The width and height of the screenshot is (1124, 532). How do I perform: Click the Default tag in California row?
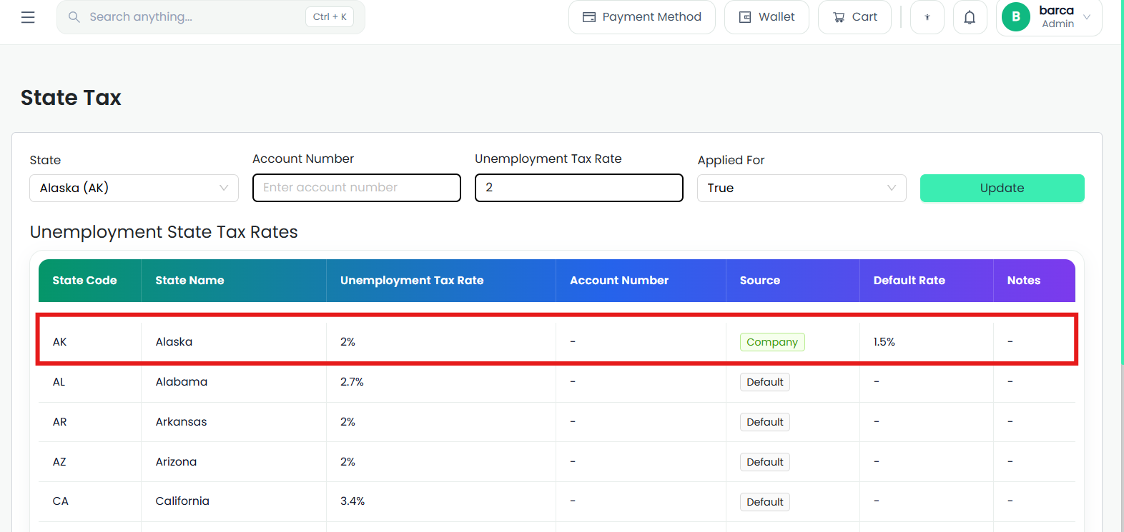coord(765,502)
